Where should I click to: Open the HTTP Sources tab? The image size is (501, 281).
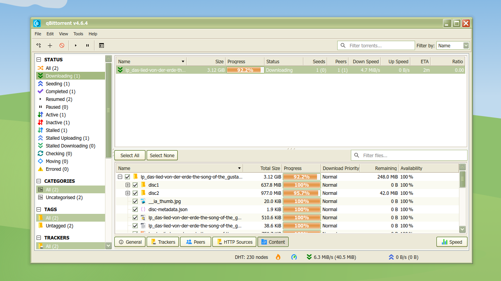(234, 242)
